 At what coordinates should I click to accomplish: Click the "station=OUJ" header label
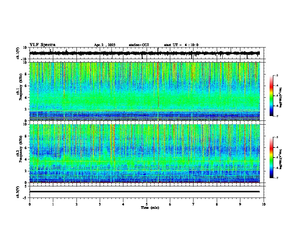coord(139,45)
